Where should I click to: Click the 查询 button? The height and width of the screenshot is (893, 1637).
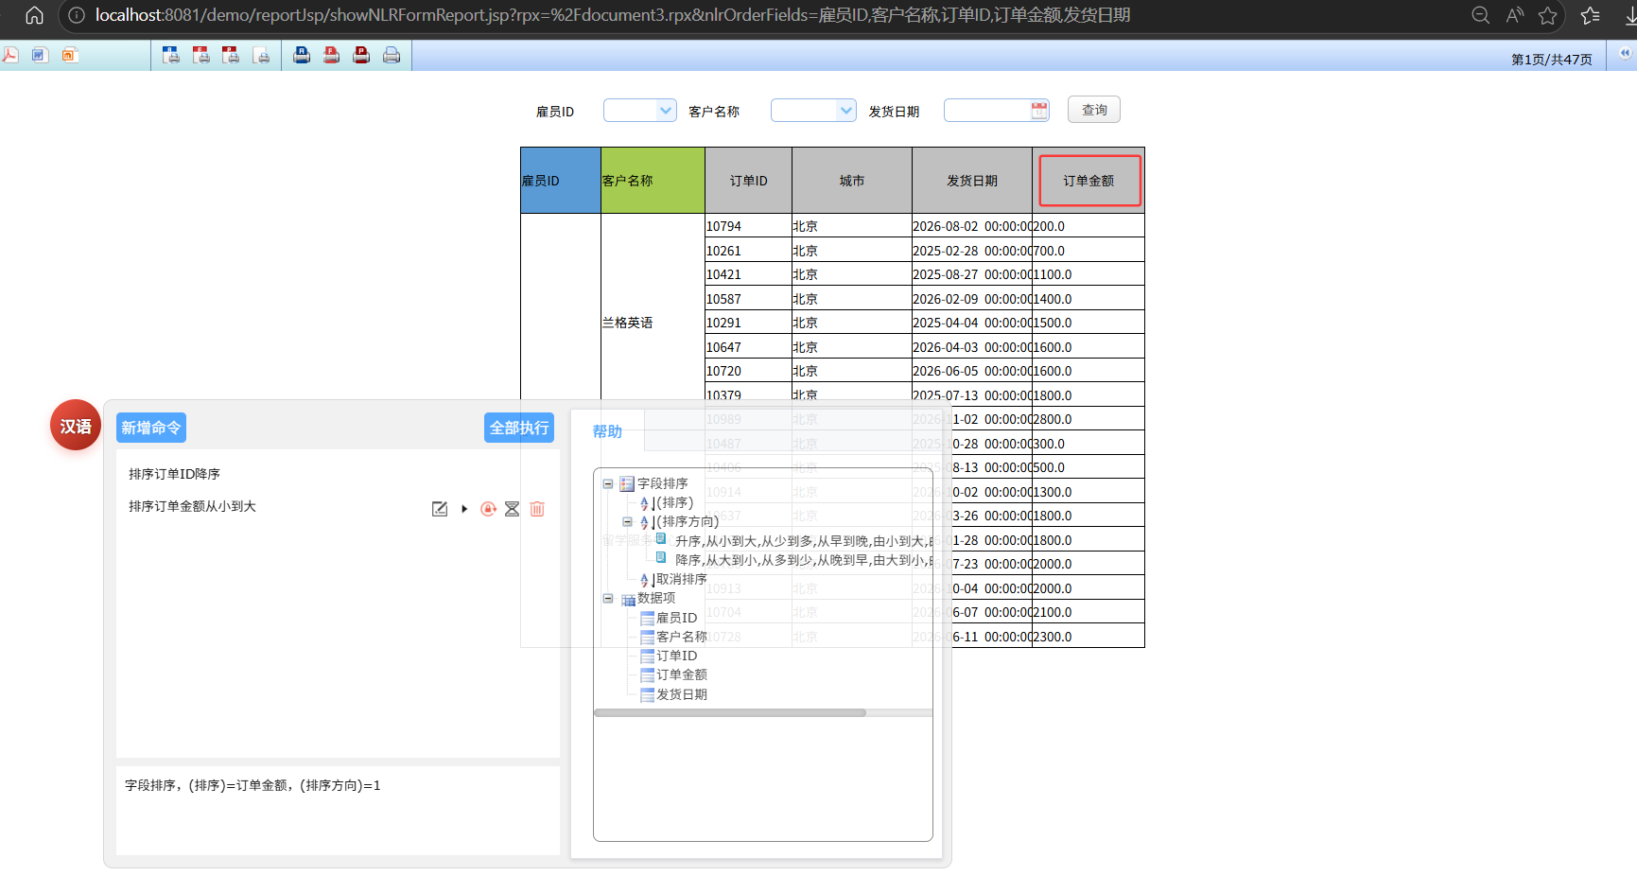pos(1094,110)
